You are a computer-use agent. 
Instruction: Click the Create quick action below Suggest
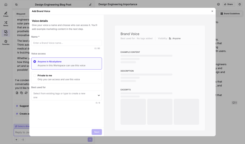[22, 114]
